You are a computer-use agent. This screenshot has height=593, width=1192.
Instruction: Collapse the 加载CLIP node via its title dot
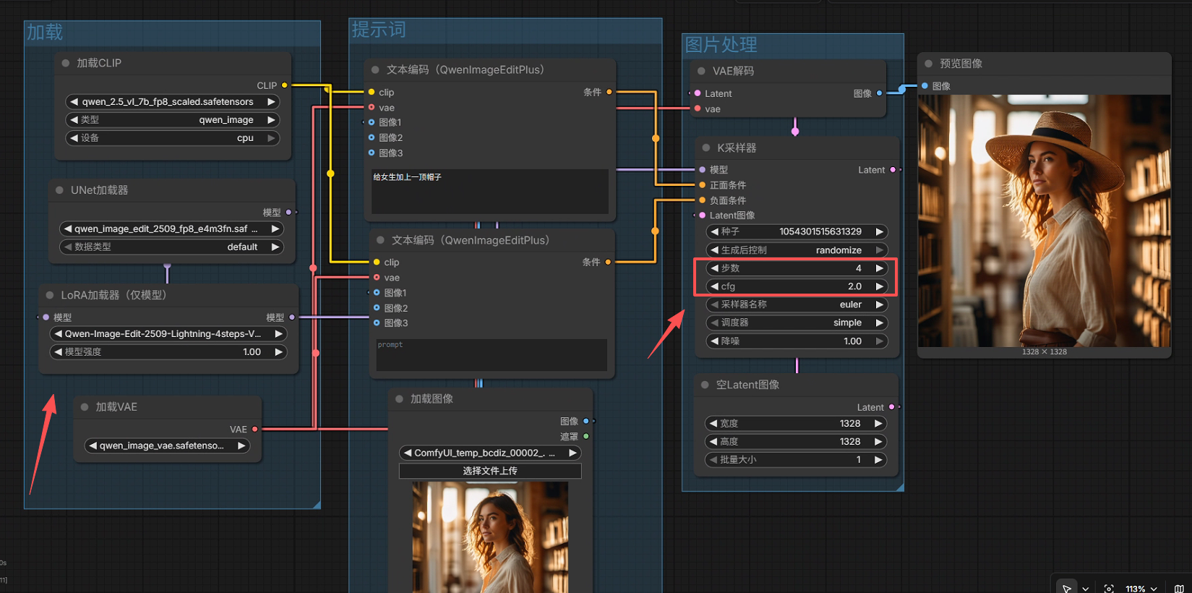pos(66,63)
